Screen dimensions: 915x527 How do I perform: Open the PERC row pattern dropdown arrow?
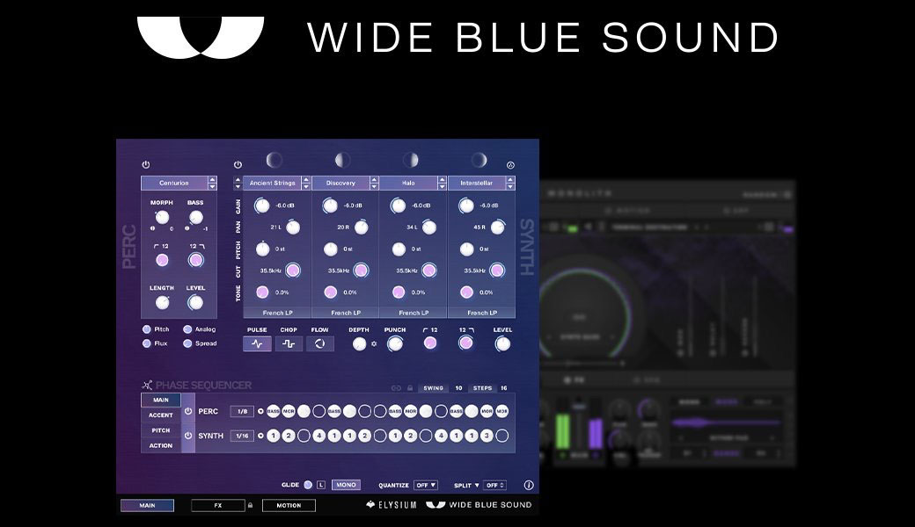pos(260,411)
